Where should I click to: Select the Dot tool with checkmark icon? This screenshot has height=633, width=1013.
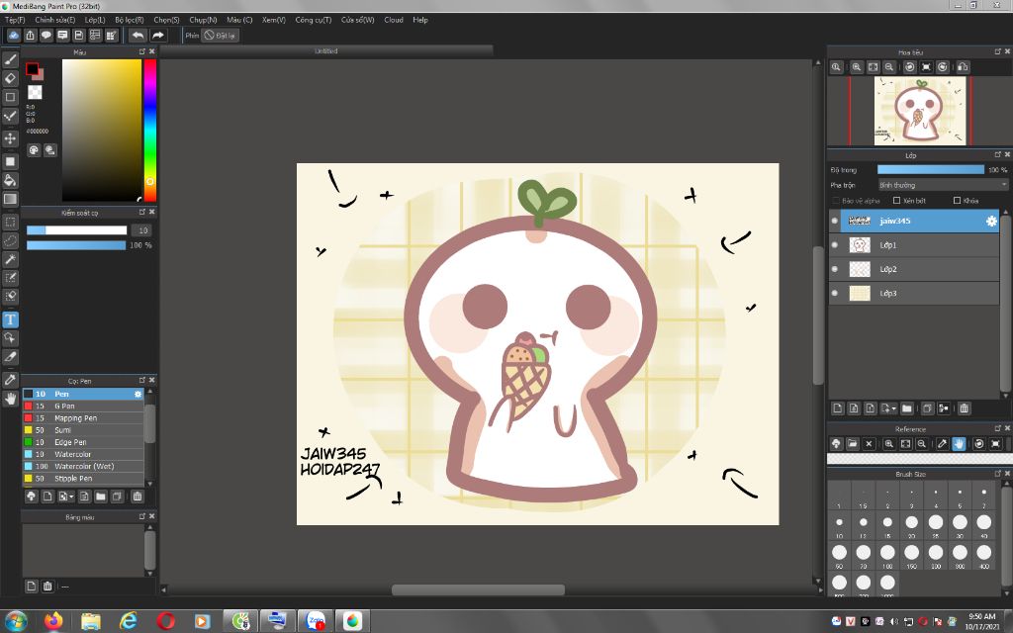point(10,117)
